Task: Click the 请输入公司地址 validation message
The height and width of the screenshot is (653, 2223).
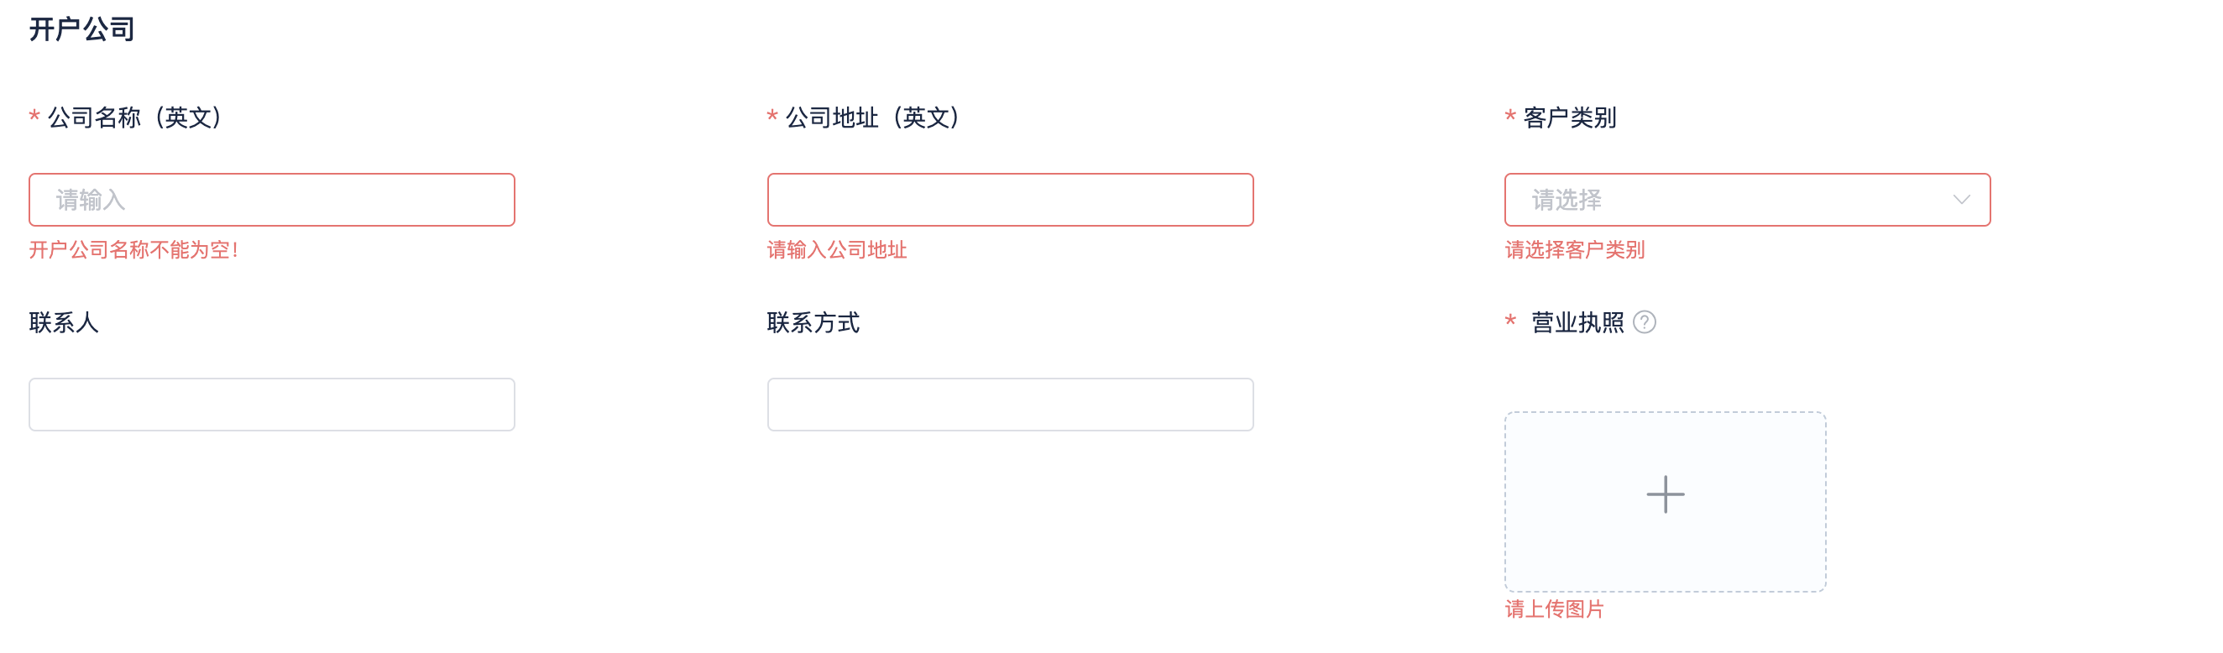Action: click(836, 250)
